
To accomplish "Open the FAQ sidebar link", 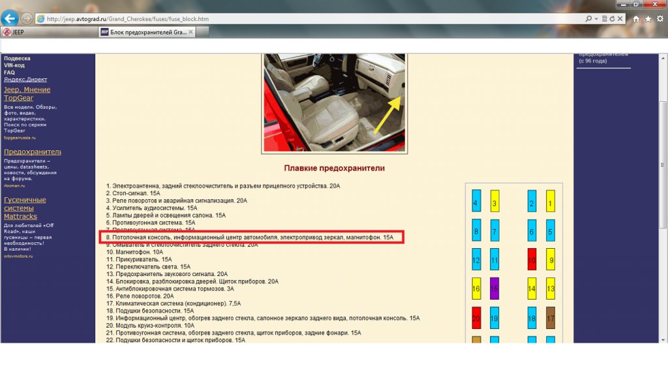I will tap(9, 72).
